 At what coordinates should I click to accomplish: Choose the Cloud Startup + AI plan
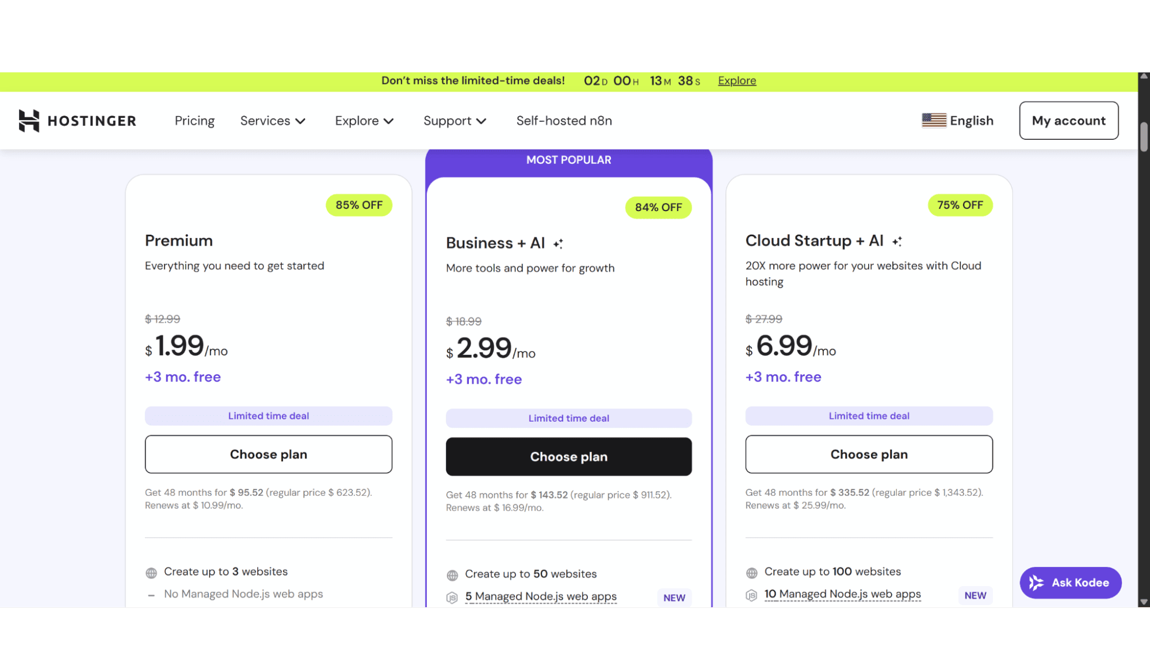point(869,454)
